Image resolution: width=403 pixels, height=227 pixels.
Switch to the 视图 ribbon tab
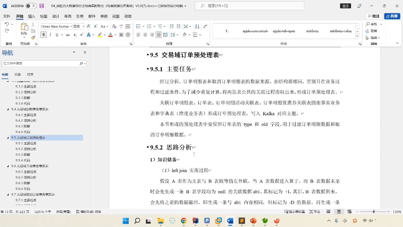(116, 16)
